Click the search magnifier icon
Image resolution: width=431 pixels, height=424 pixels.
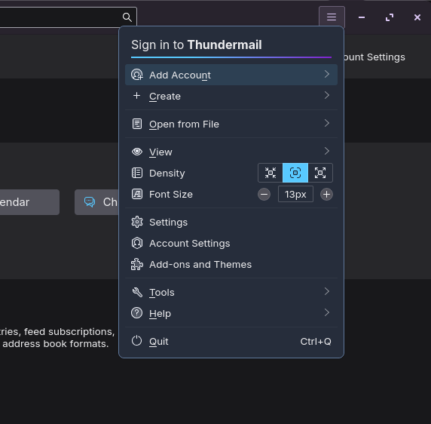127,17
